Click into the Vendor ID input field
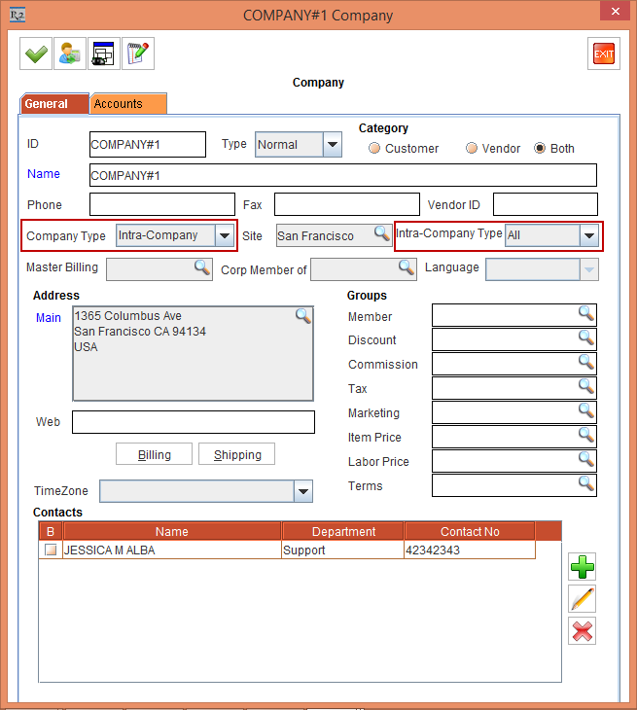Viewport: 637px width, 710px height. click(545, 204)
